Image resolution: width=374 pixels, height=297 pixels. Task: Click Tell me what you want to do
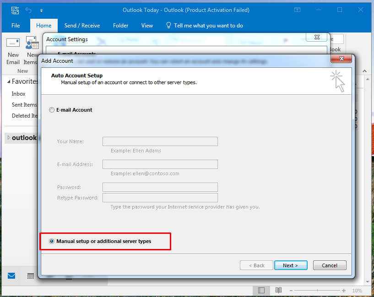pyautogui.click(x=208, y=26)
